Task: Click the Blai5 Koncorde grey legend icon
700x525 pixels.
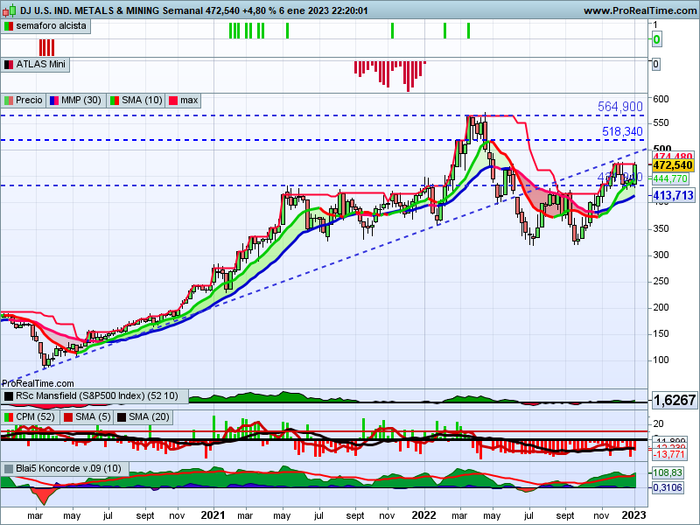Action: [x=9, y=469]
